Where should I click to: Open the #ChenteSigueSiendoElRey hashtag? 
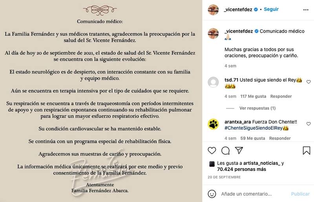pyautogui.click(x=254, y=128)
